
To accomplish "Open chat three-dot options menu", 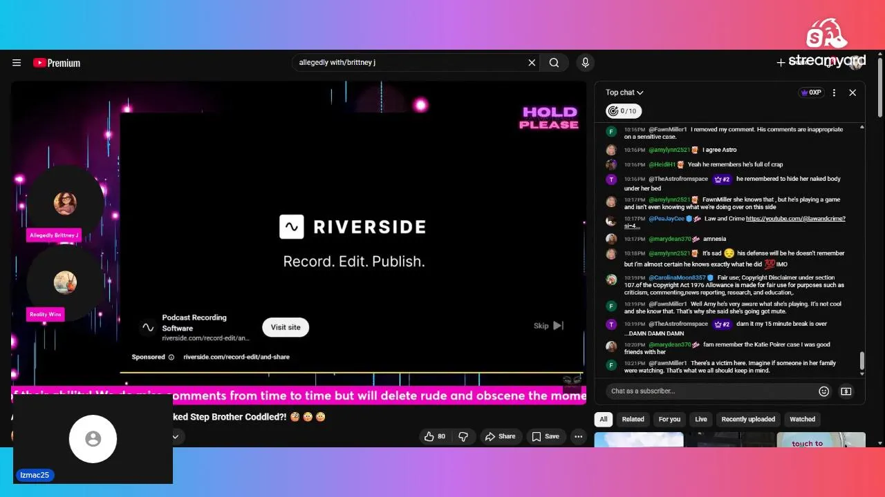I will [x=834, y=92].
